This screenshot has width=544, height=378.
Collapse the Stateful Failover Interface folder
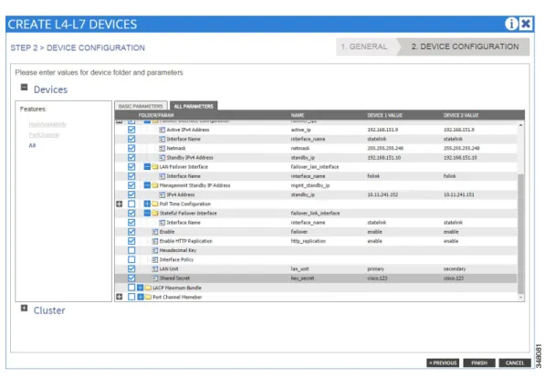(x=147, y=213)
